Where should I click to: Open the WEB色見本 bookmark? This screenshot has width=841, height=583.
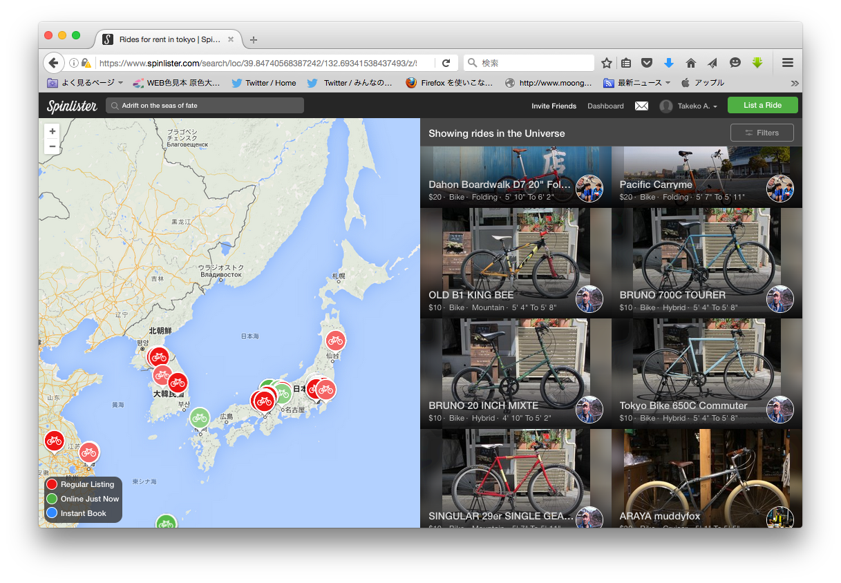[x=176, y=83]
